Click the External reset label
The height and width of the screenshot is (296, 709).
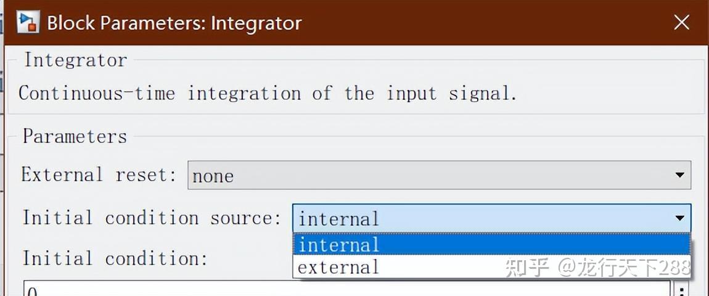[94, 175]
